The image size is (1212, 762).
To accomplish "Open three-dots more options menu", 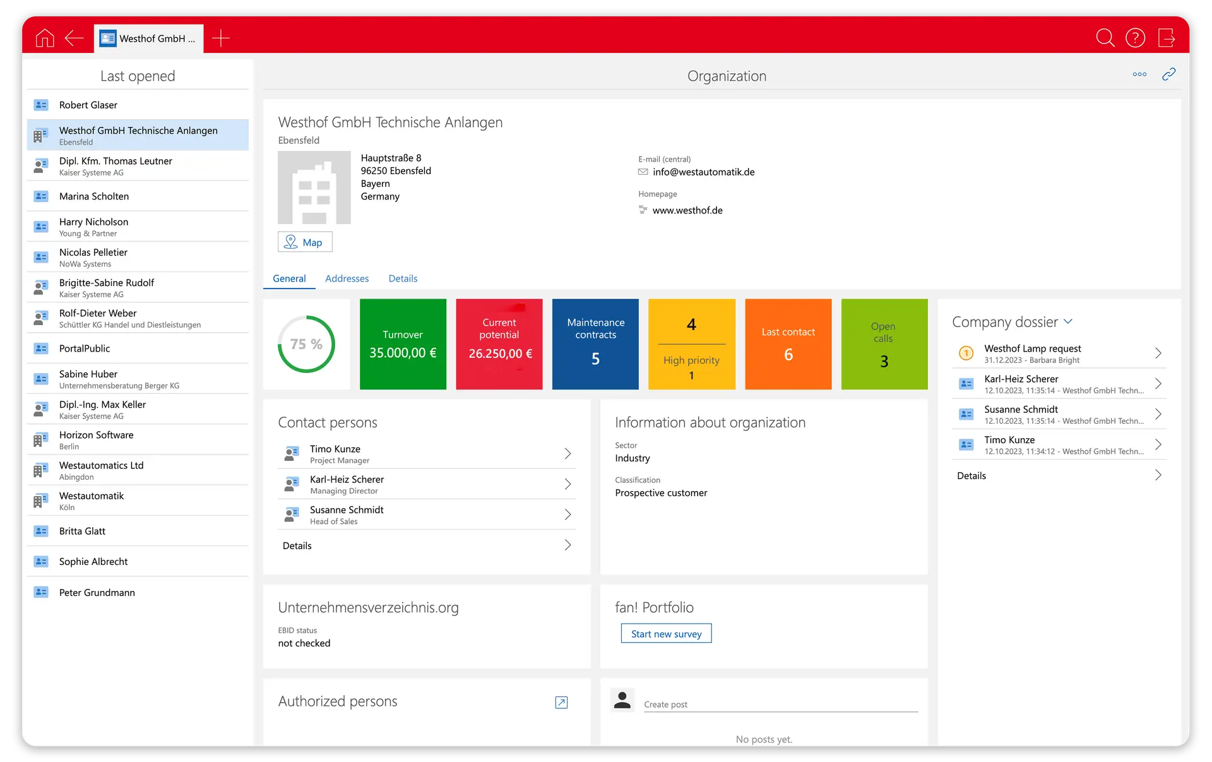I will point(1139,74).
